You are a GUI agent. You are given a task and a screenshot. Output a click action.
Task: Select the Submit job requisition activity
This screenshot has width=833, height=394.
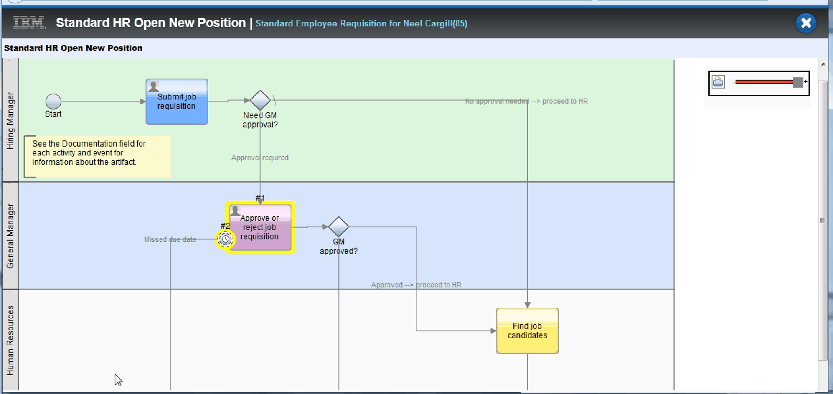point(177,102)
